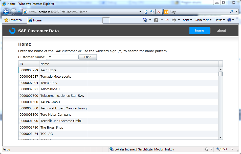This screenshot has height=154, width=241.
Task: Click the Read mail envelope icon
Action: coord(167,20)
